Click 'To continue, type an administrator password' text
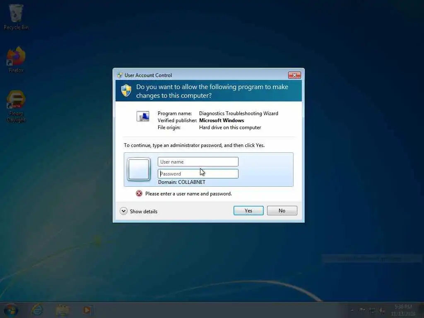This screenshot has height=318, width=424. (194, 145)
